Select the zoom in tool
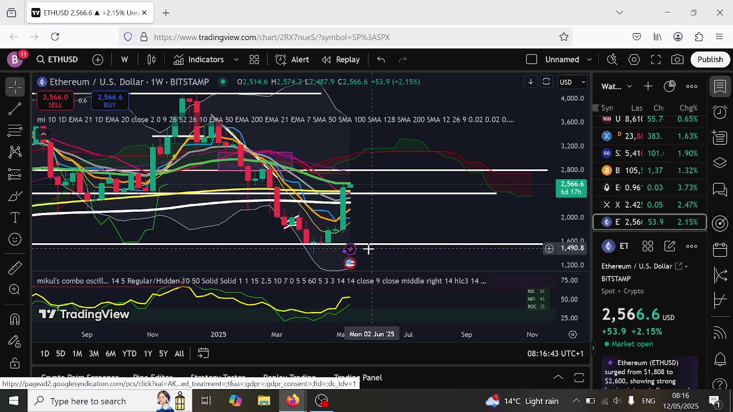Screen dimensions: 733x412 point(15,290)
